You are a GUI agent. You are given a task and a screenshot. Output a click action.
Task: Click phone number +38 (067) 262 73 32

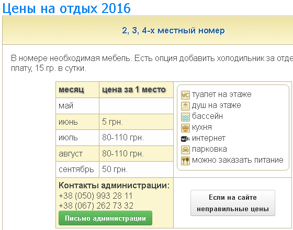96,205
